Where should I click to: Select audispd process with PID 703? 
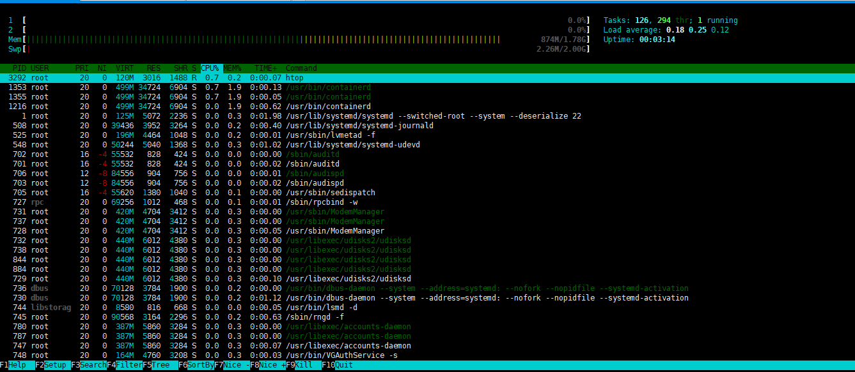tap(427, 183)
